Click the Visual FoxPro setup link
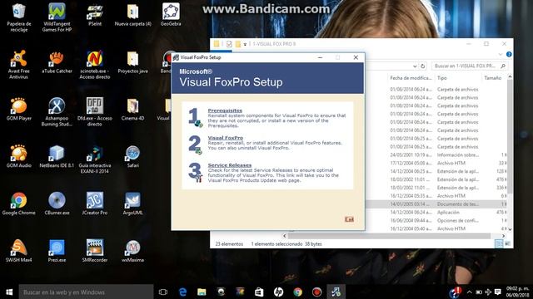 coord(226,138)
